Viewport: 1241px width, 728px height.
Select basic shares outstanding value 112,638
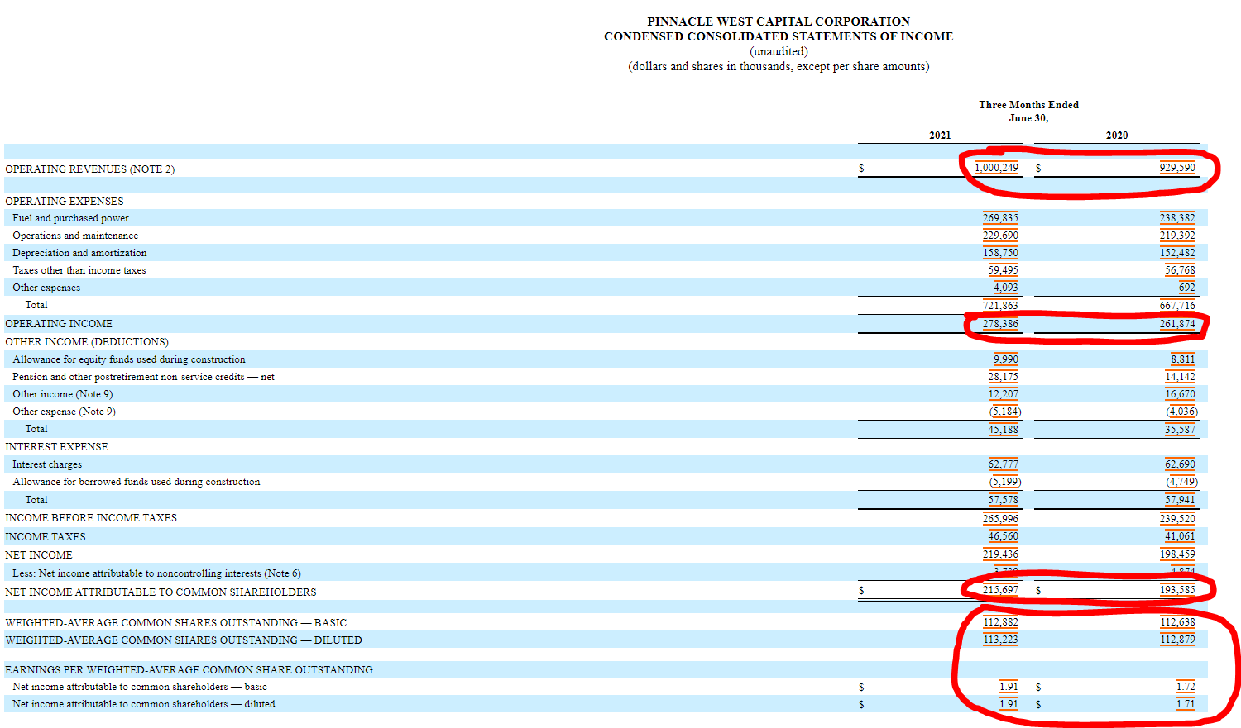1177,622
